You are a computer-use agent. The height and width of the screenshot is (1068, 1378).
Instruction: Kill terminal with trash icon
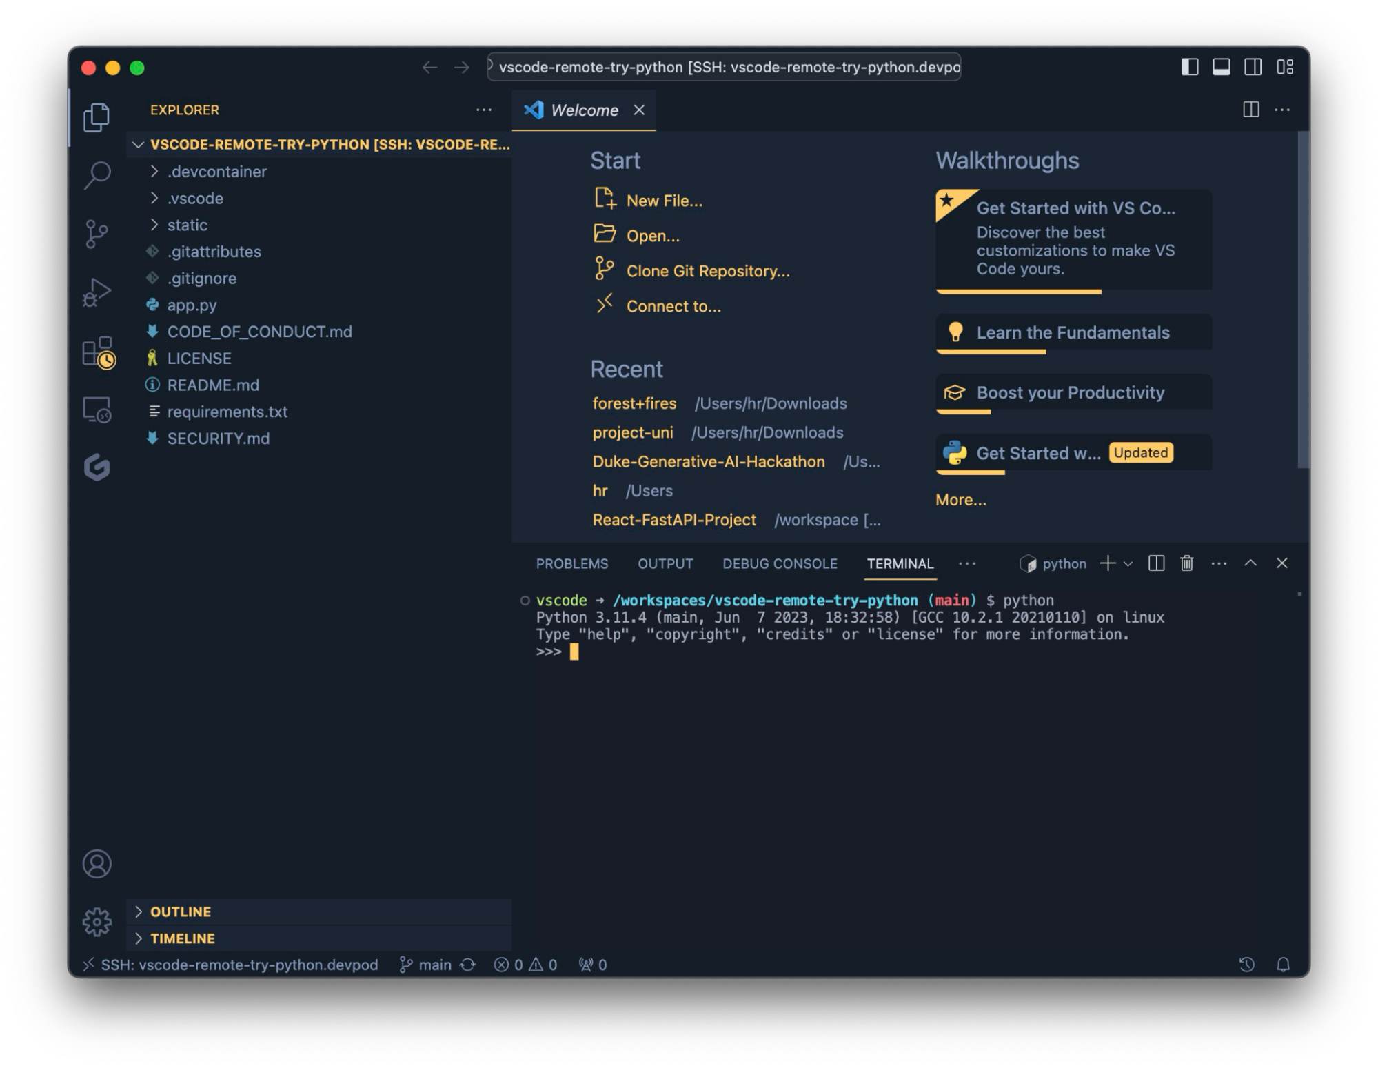point(1186,563)
